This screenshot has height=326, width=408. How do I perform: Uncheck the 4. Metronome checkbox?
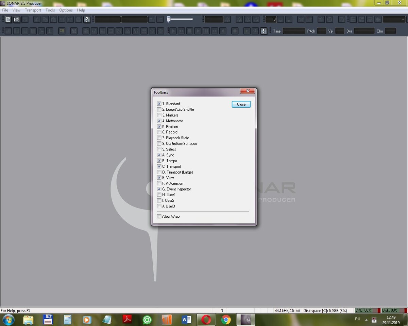tap(159, 121)
